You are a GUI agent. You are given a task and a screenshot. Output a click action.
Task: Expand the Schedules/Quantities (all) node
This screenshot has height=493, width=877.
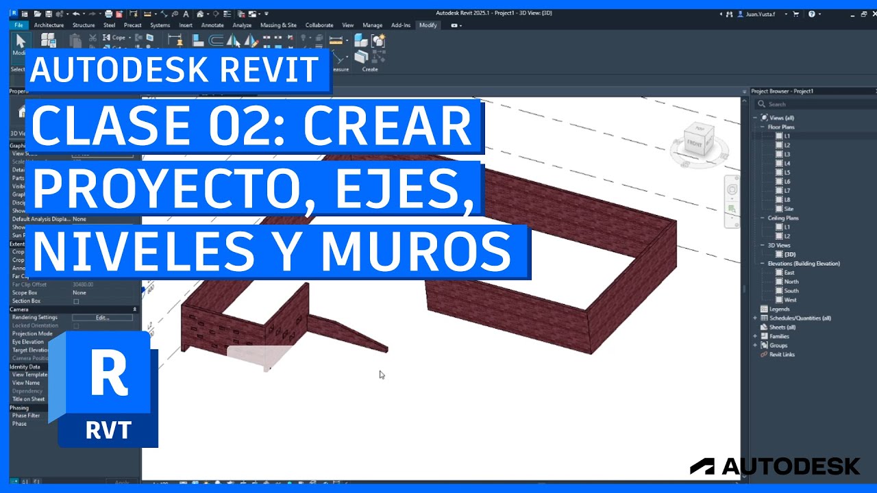756,318
